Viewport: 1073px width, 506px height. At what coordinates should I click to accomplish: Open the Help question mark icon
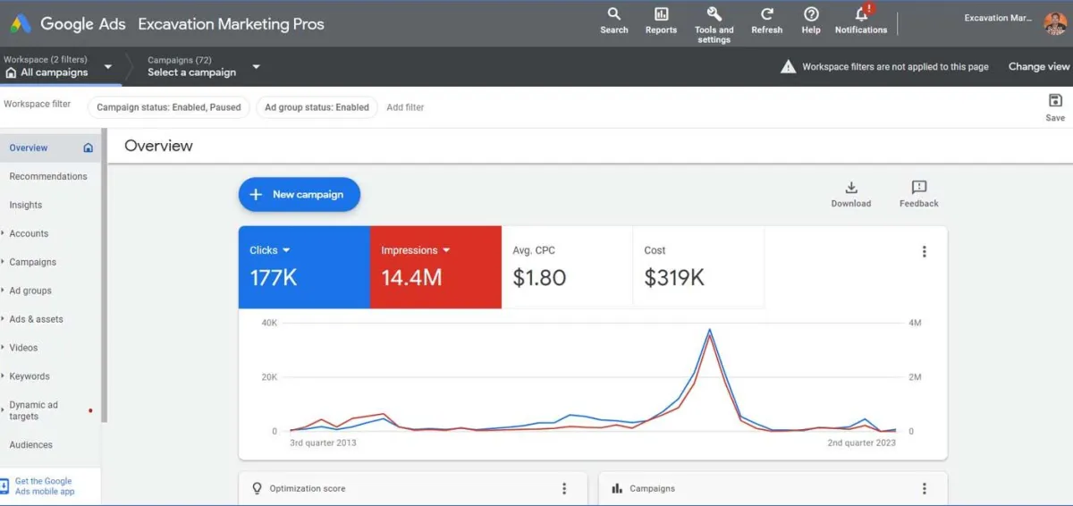point(811,13)
